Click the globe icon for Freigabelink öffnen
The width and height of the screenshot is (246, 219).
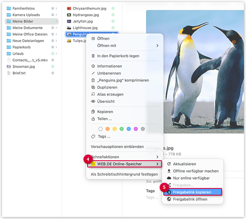tap(169, 199)
